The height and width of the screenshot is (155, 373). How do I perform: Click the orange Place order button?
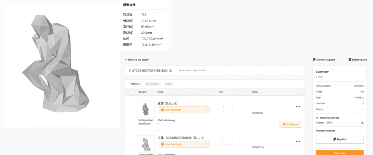339,153
